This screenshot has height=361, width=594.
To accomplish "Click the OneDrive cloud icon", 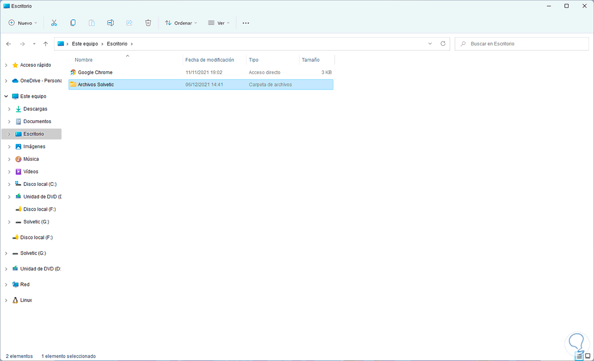I will point(15,81).
